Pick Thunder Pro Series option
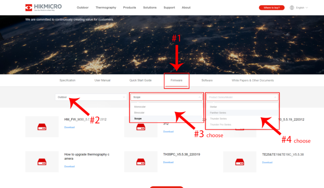Screen dimensions: 324x188 tap(220, 125)
